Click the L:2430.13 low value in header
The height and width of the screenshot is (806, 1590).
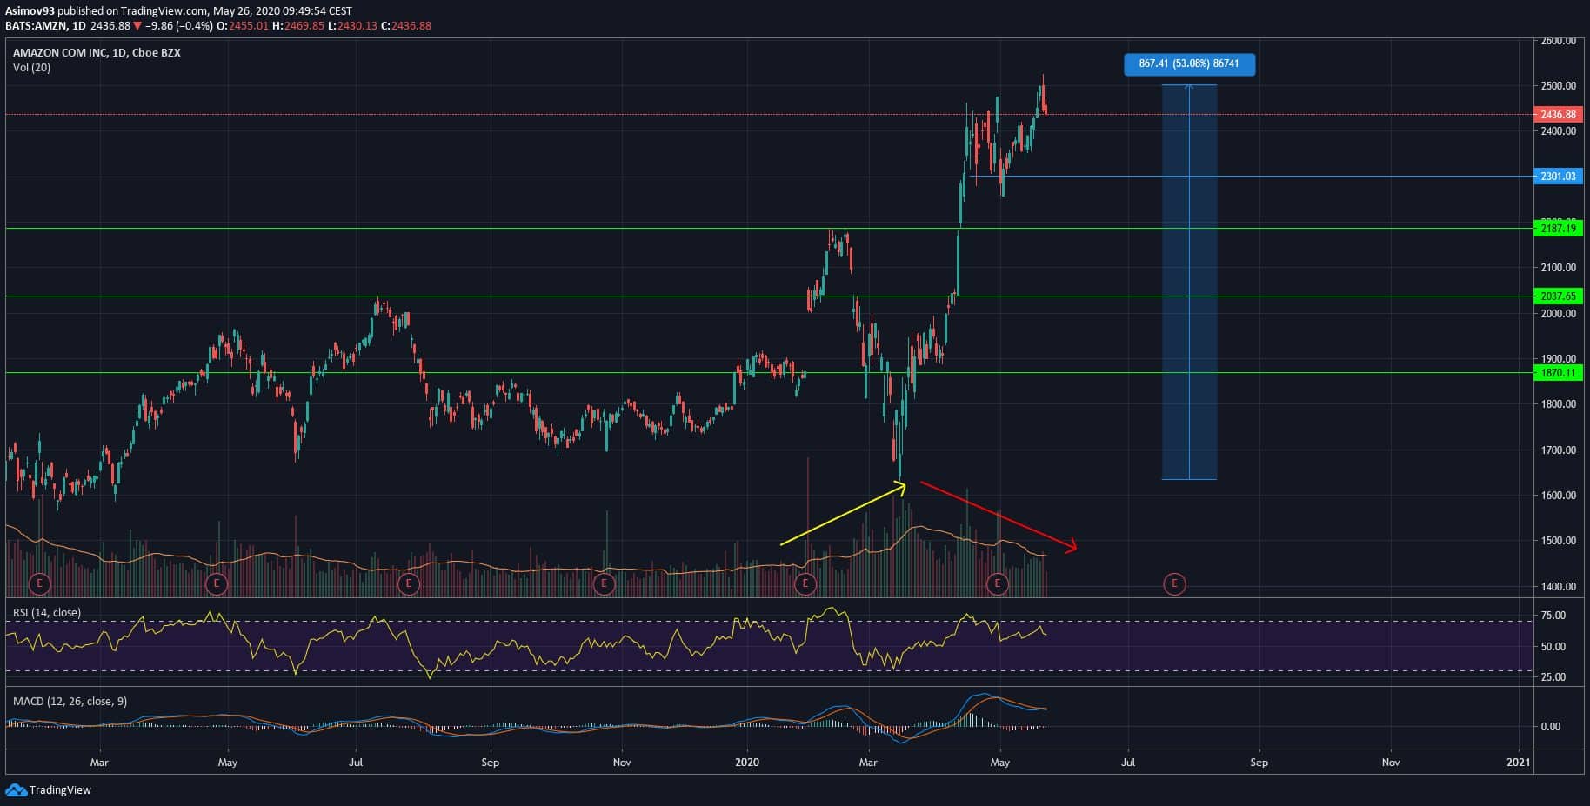tap(352, 25)
